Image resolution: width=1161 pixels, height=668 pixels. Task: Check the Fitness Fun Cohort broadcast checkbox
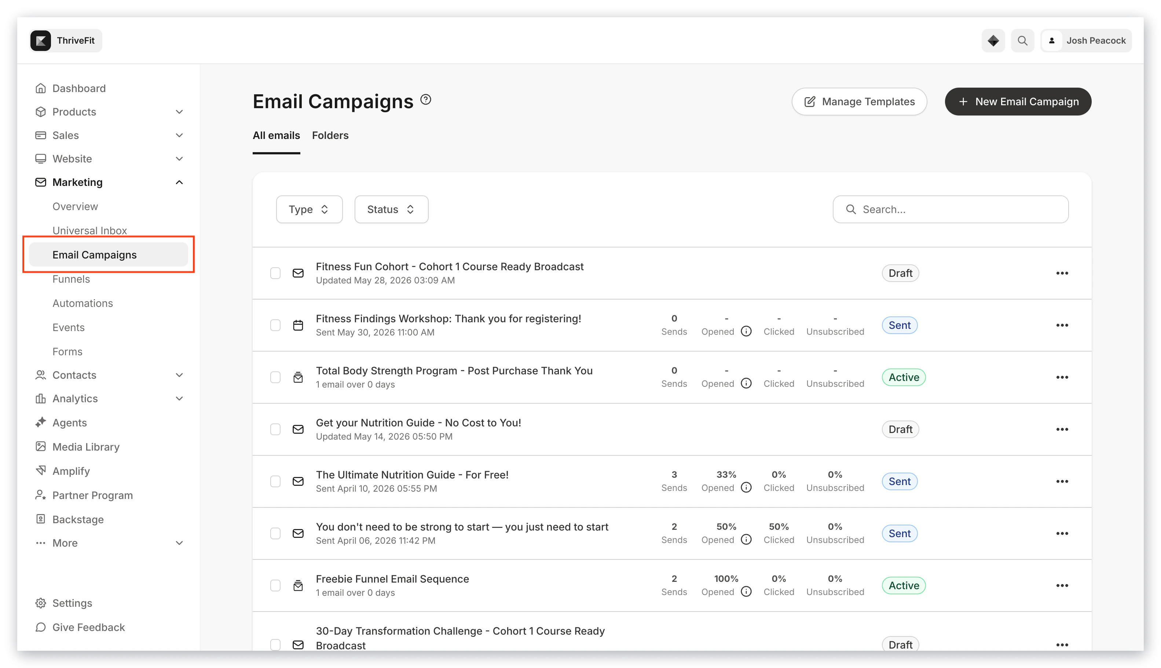pyautogui.click(x=275, y=273)
